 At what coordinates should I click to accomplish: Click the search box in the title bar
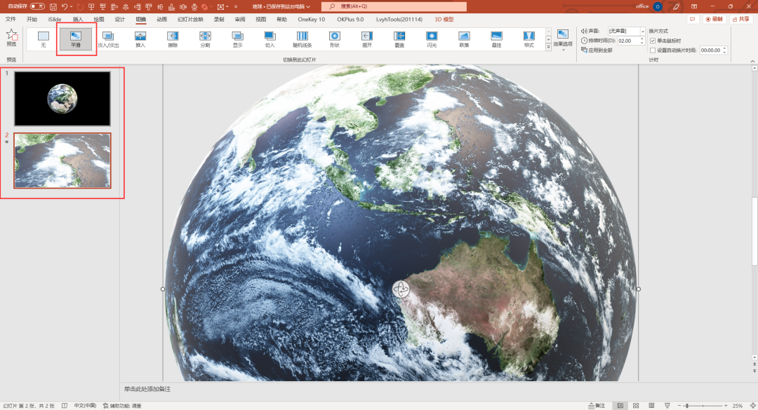(394, 6)
